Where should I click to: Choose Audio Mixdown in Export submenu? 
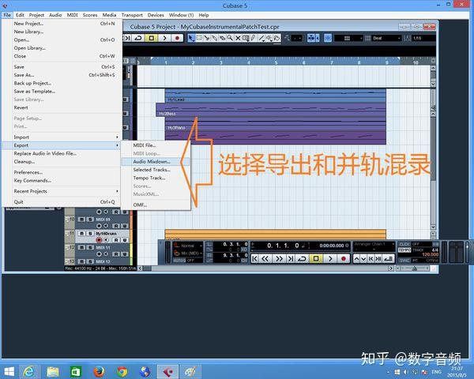point(156,162)
